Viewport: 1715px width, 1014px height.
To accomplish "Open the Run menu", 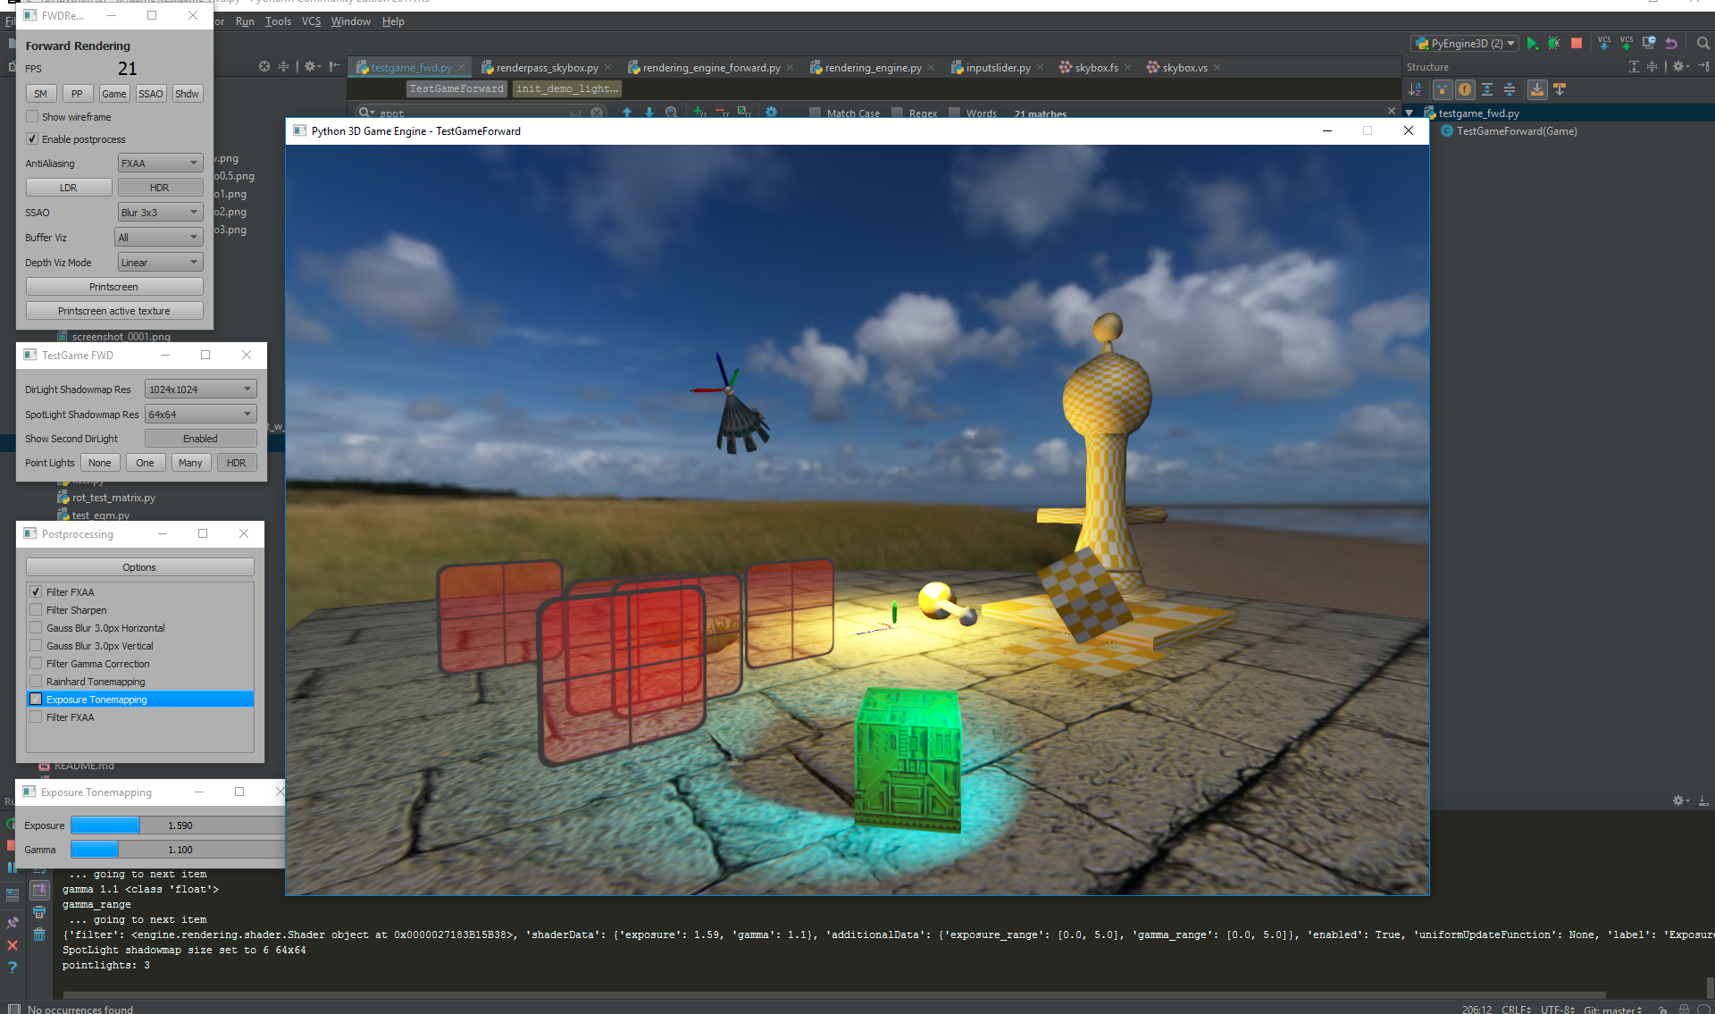I will pyautogui.click(x=245, y=21).
